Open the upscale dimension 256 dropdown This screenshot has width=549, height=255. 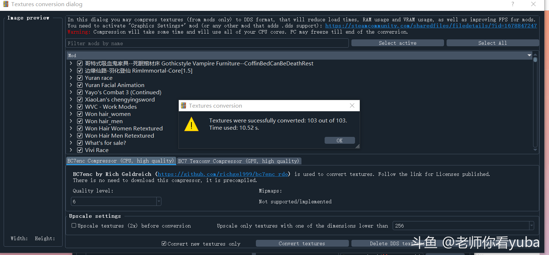(531, 226)
